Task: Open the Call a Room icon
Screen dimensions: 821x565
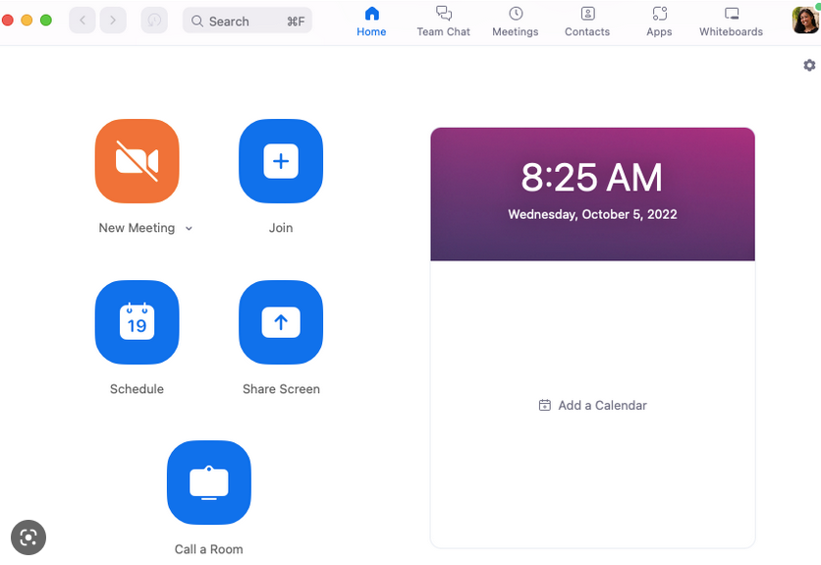Action: [x=208, y=482]
